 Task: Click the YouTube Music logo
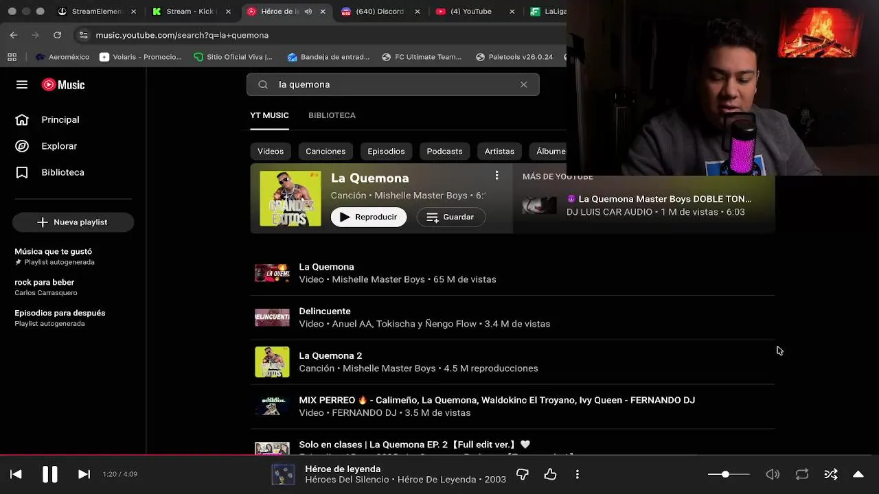pyautogui.click(x=63, y=85)
